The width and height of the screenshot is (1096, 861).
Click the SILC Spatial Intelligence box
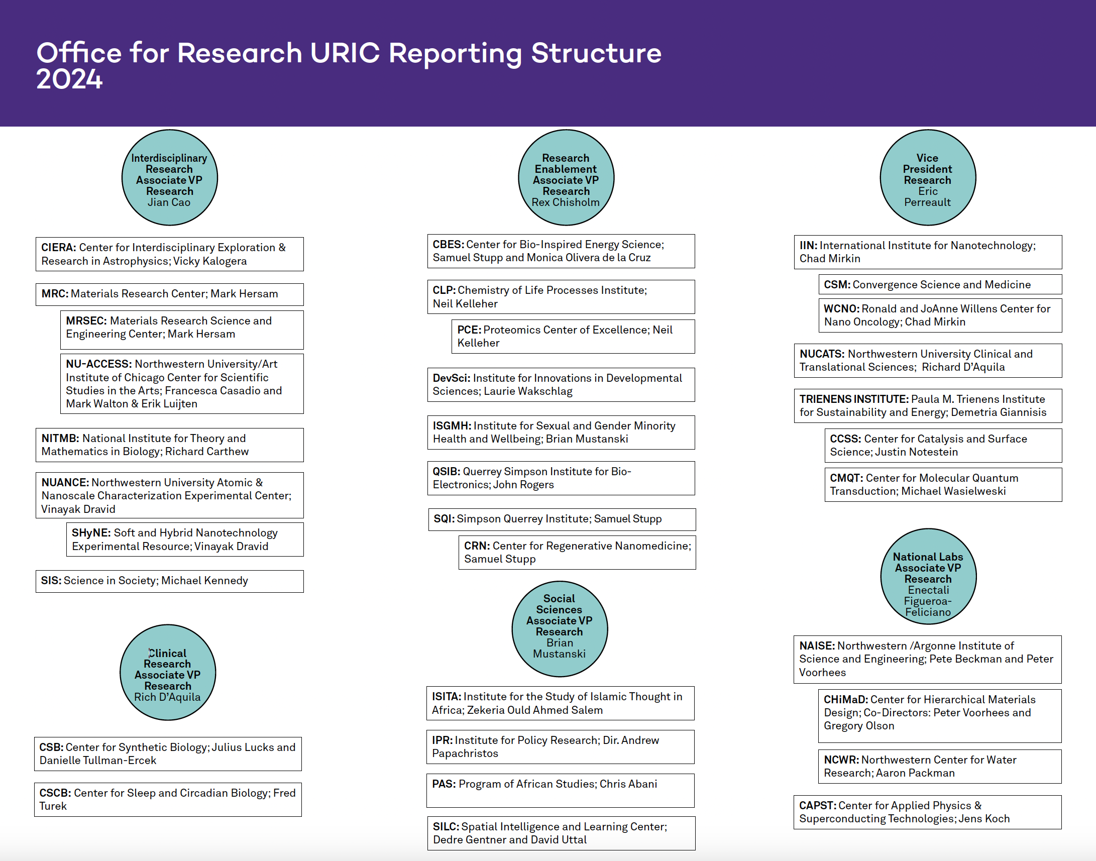coord(561,833)
